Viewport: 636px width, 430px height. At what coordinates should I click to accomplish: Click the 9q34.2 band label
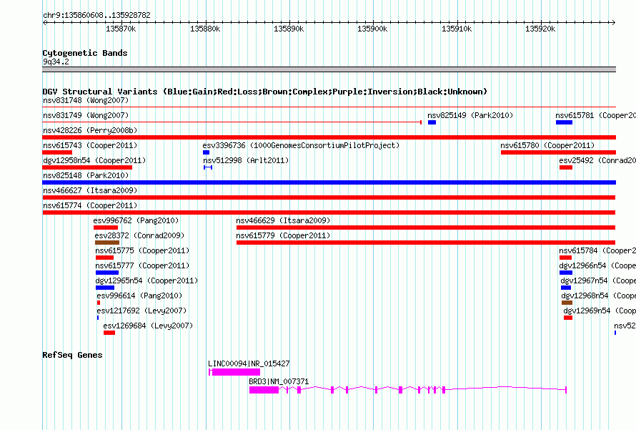[x=56, y=62]
